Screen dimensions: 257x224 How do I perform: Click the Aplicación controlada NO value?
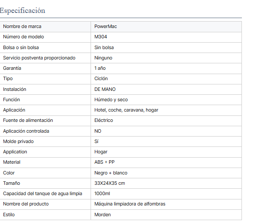point(98,131)
